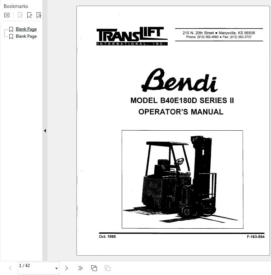
Task: Click the 210 N. 20th Street address line
Action: tap(219, 33)
